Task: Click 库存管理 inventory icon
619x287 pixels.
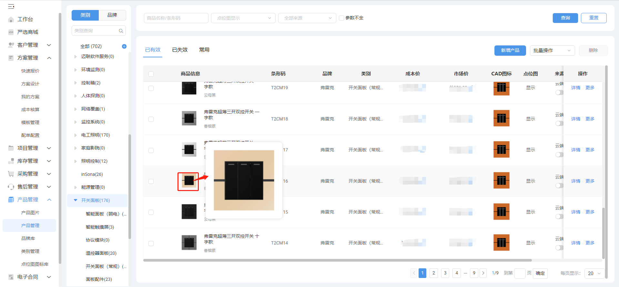Action: point(11,161)
